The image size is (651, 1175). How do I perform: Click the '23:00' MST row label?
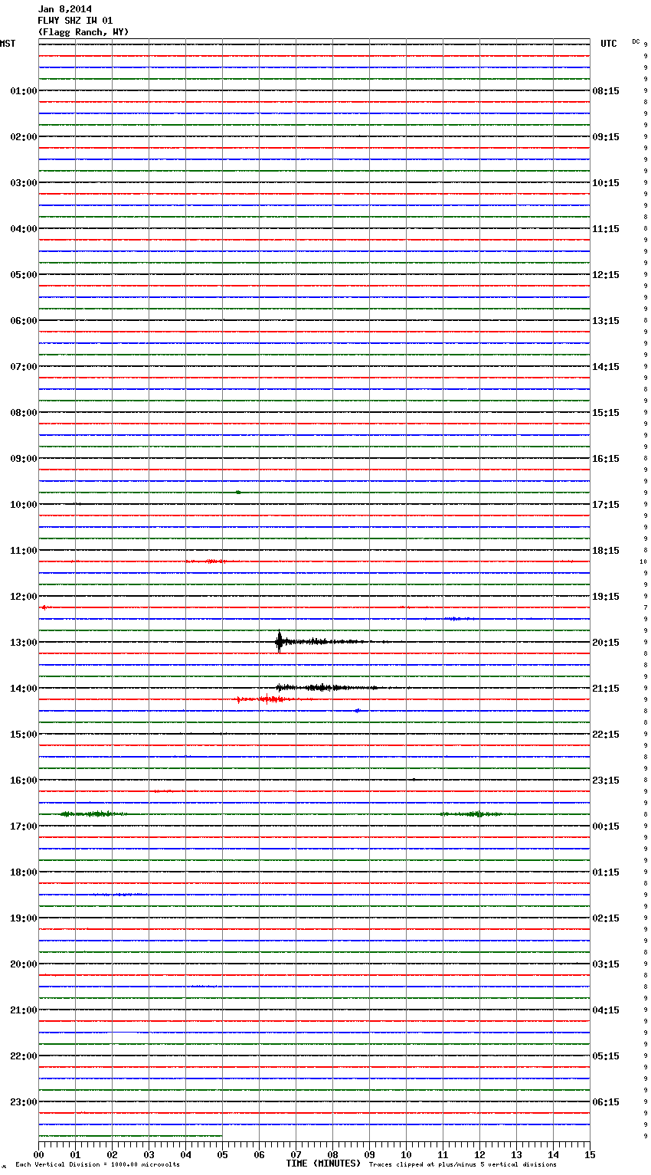click(24, 1102)
